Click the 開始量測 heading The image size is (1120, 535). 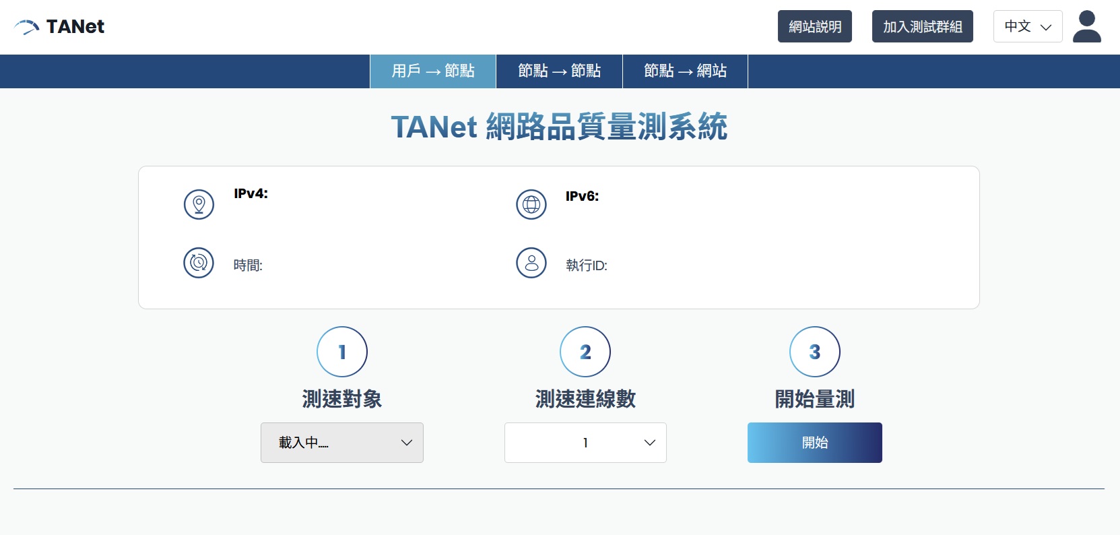pos(815,399)
